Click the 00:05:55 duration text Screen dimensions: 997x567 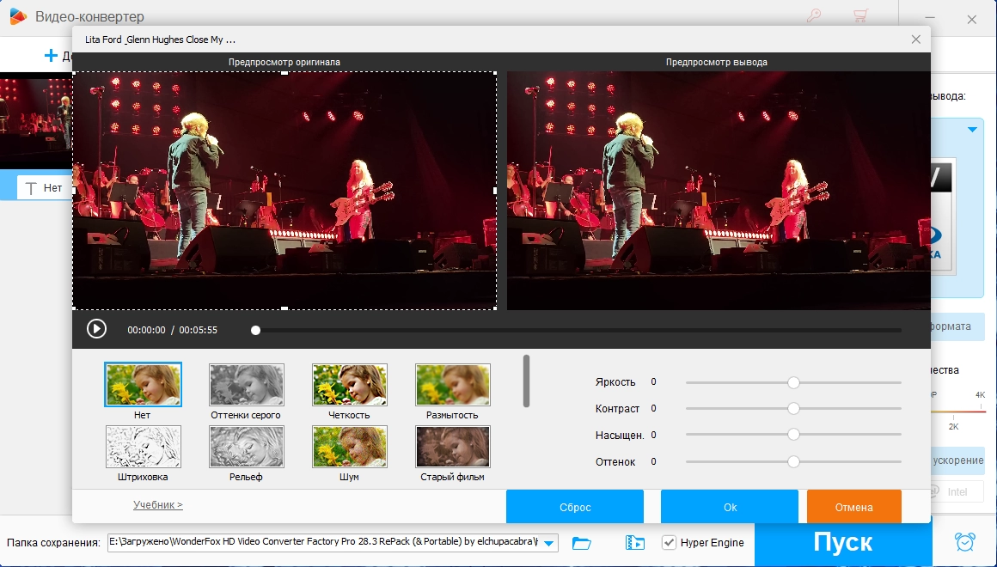coord(198,330)
